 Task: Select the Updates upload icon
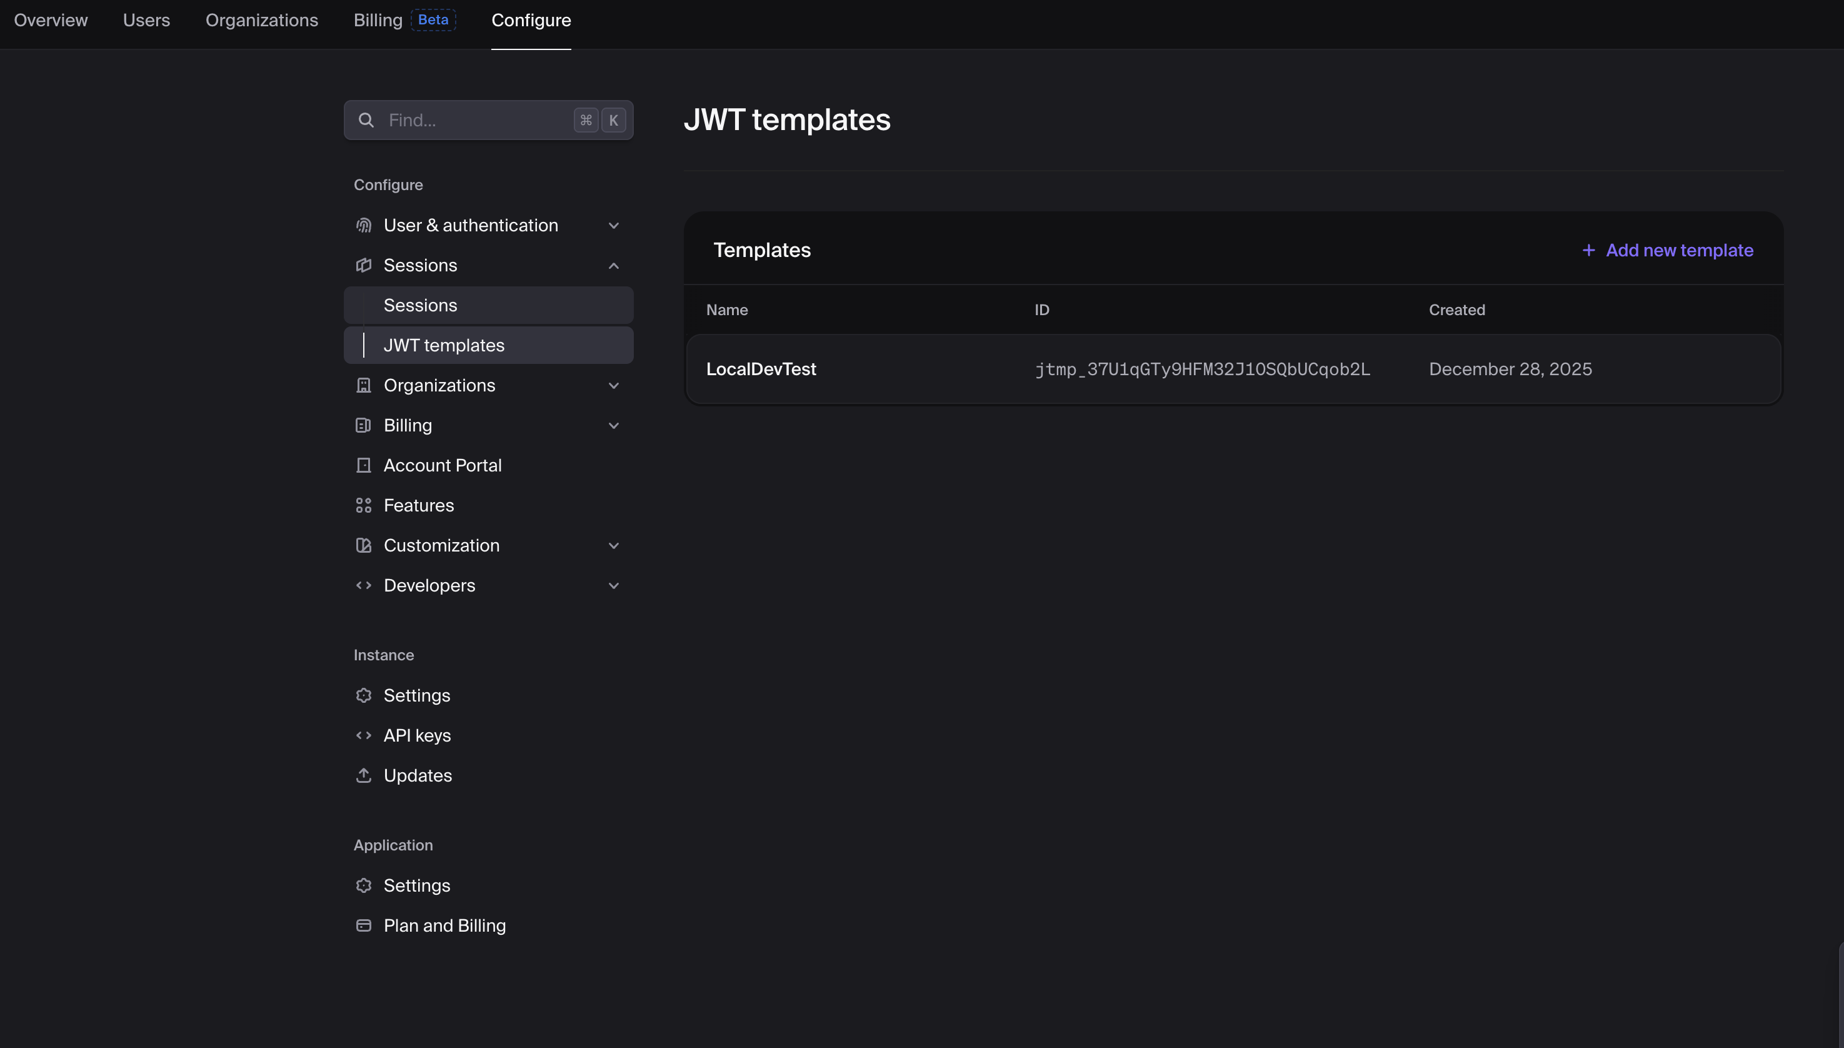point(363,775)
